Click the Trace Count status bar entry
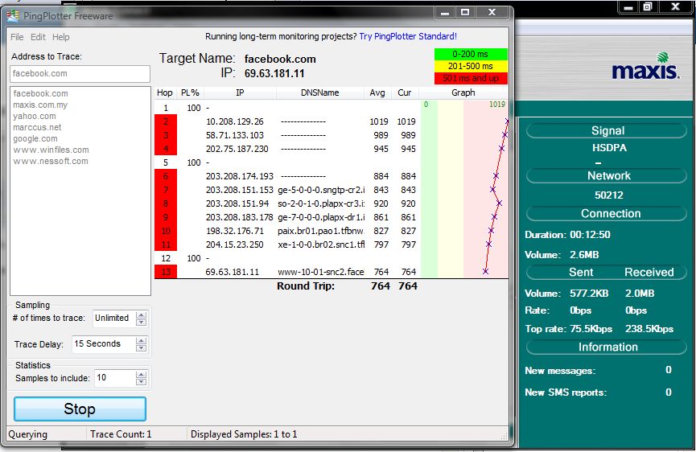This screenshot has width=696, height=452. (x=121, y=434)
